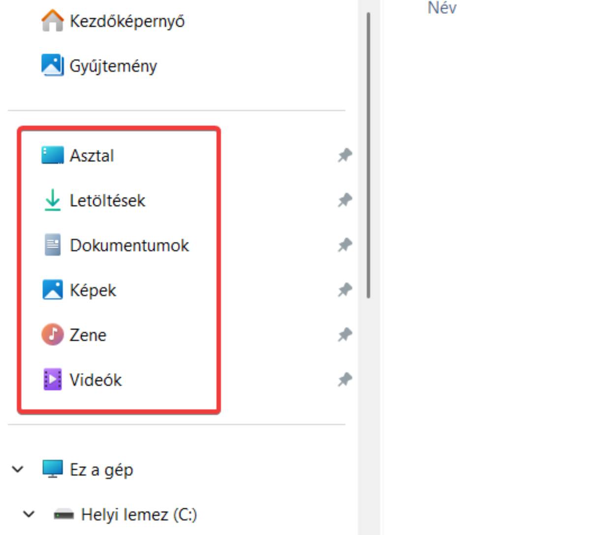Click the Videók label text
Image resolution: width=590 pixels, height=535 pixels.
point(96,380)
